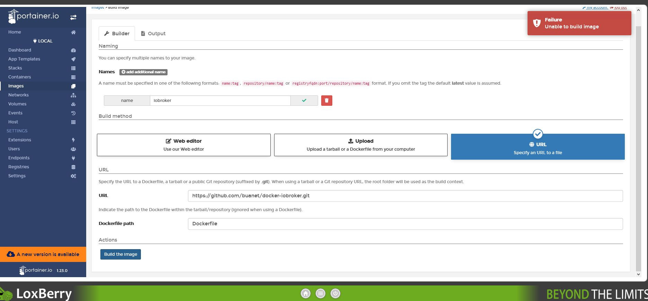648x301 pixels.
Task: Click the Users group icon
Action: tap(73, 149)
